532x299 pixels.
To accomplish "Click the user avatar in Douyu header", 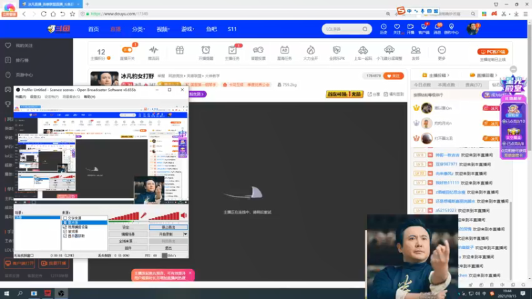I will point(472,29).
